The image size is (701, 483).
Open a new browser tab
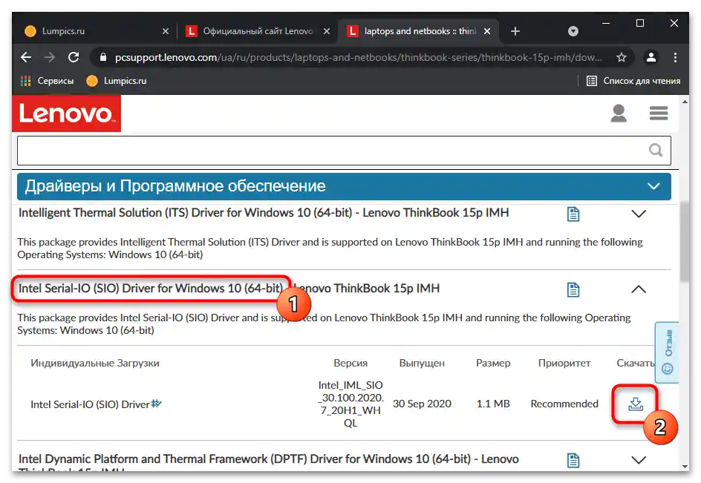tap(515, 31)
